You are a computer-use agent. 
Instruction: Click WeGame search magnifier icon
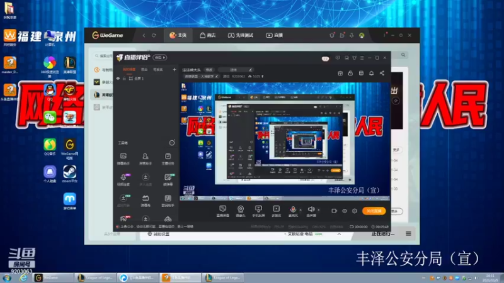[x=403, y=55]
